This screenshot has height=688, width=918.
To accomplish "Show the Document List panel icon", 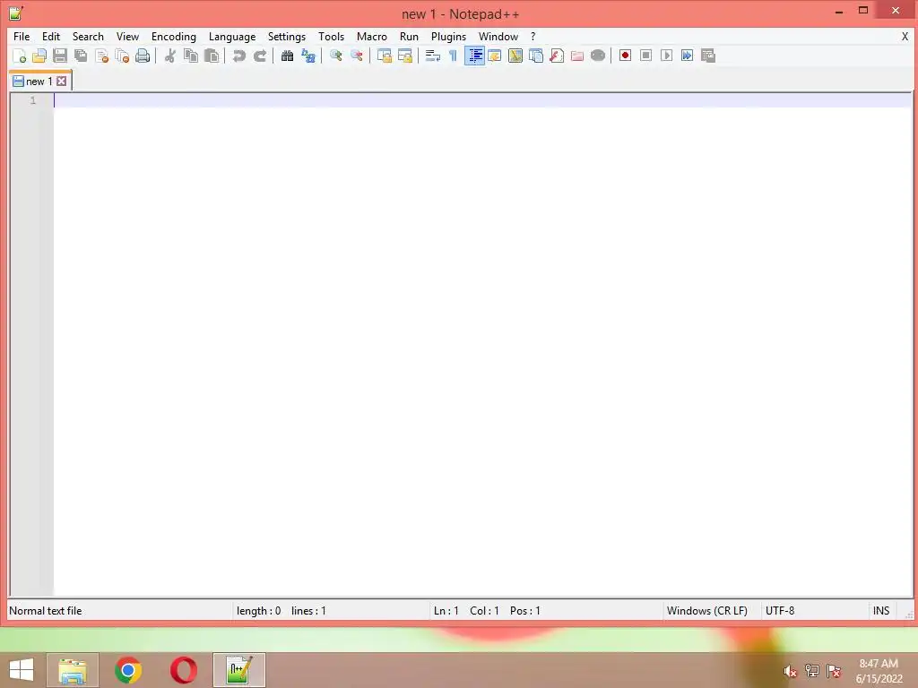I will point(536,56).
